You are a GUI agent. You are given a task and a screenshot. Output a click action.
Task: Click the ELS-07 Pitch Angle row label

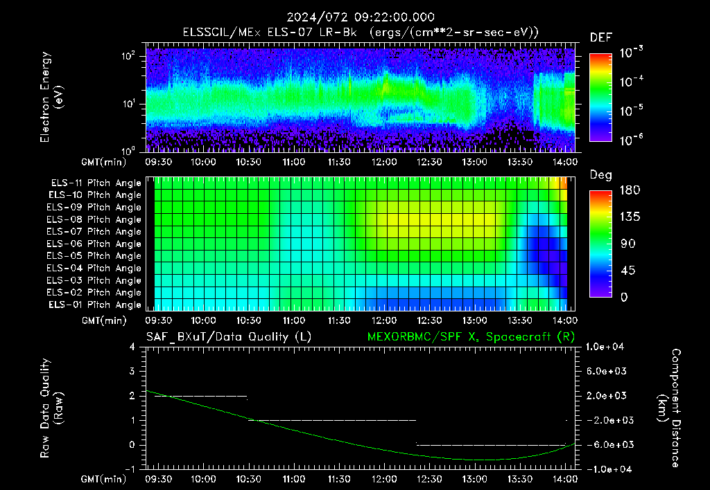click(94, 231)
